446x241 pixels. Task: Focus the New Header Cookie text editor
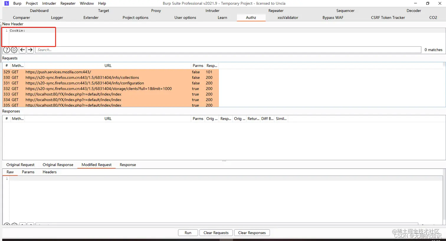227,37
